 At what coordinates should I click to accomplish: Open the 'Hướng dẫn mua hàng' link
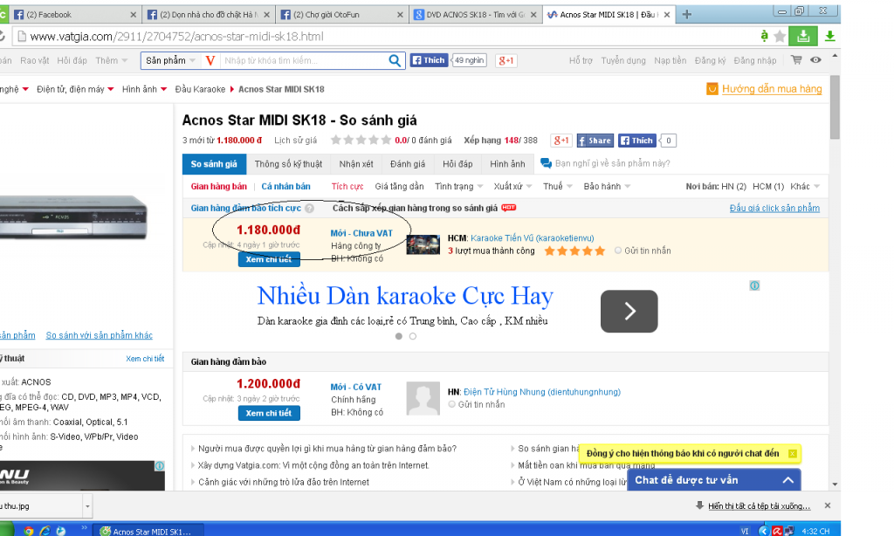click(771, 89)
